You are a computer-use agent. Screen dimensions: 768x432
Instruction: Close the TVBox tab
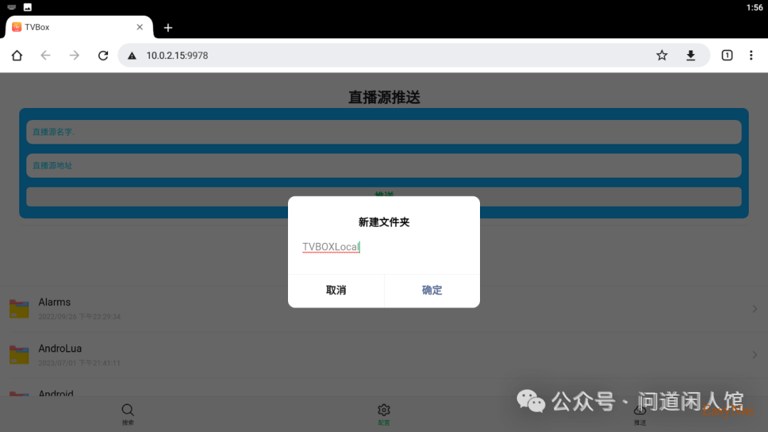tap(139, 27)
